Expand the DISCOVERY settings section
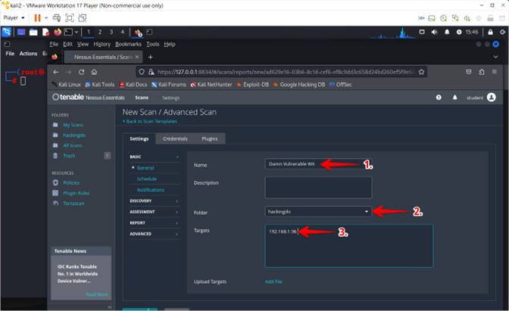Image resolution: width=509 pixels, height=311 pixels. click(x=155, y=201)
